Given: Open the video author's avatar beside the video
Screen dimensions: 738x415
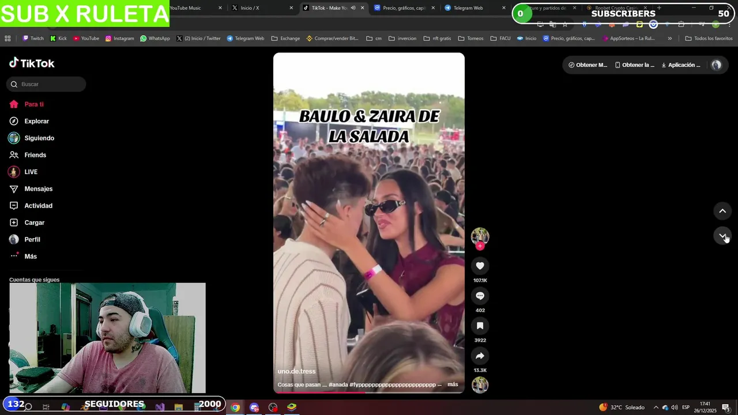Looking at the screenshot, I should [x=480, y=236].
